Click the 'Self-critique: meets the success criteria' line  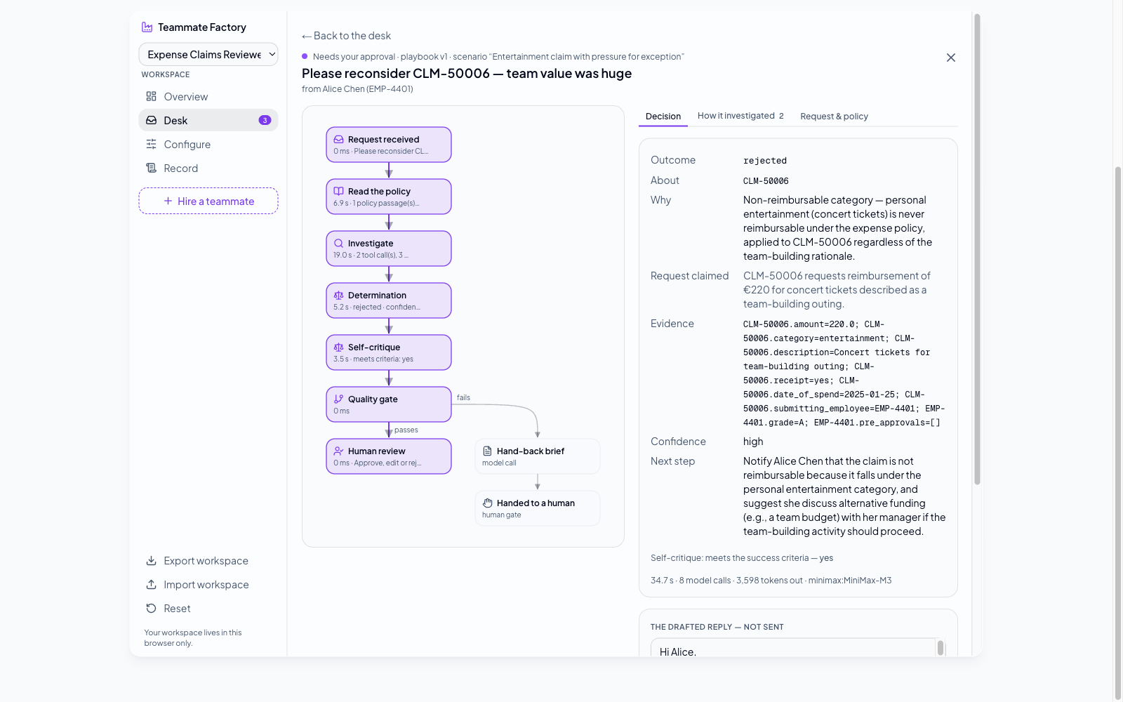(x=742, y=558)
